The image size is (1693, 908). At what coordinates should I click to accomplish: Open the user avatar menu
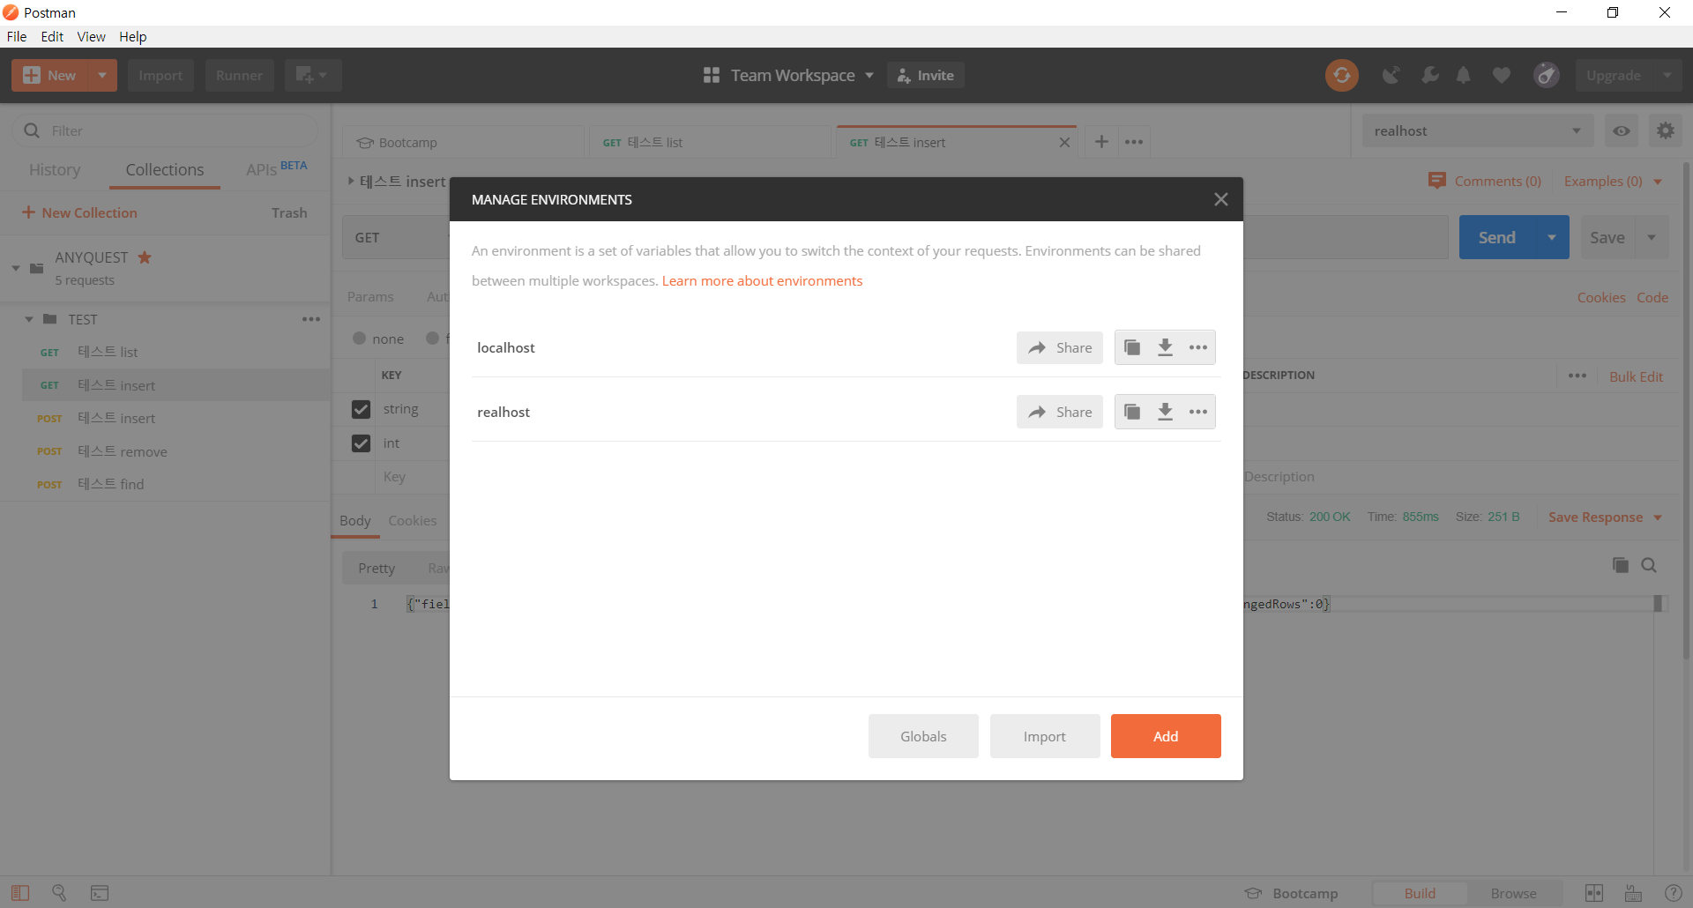(1546, 75)
